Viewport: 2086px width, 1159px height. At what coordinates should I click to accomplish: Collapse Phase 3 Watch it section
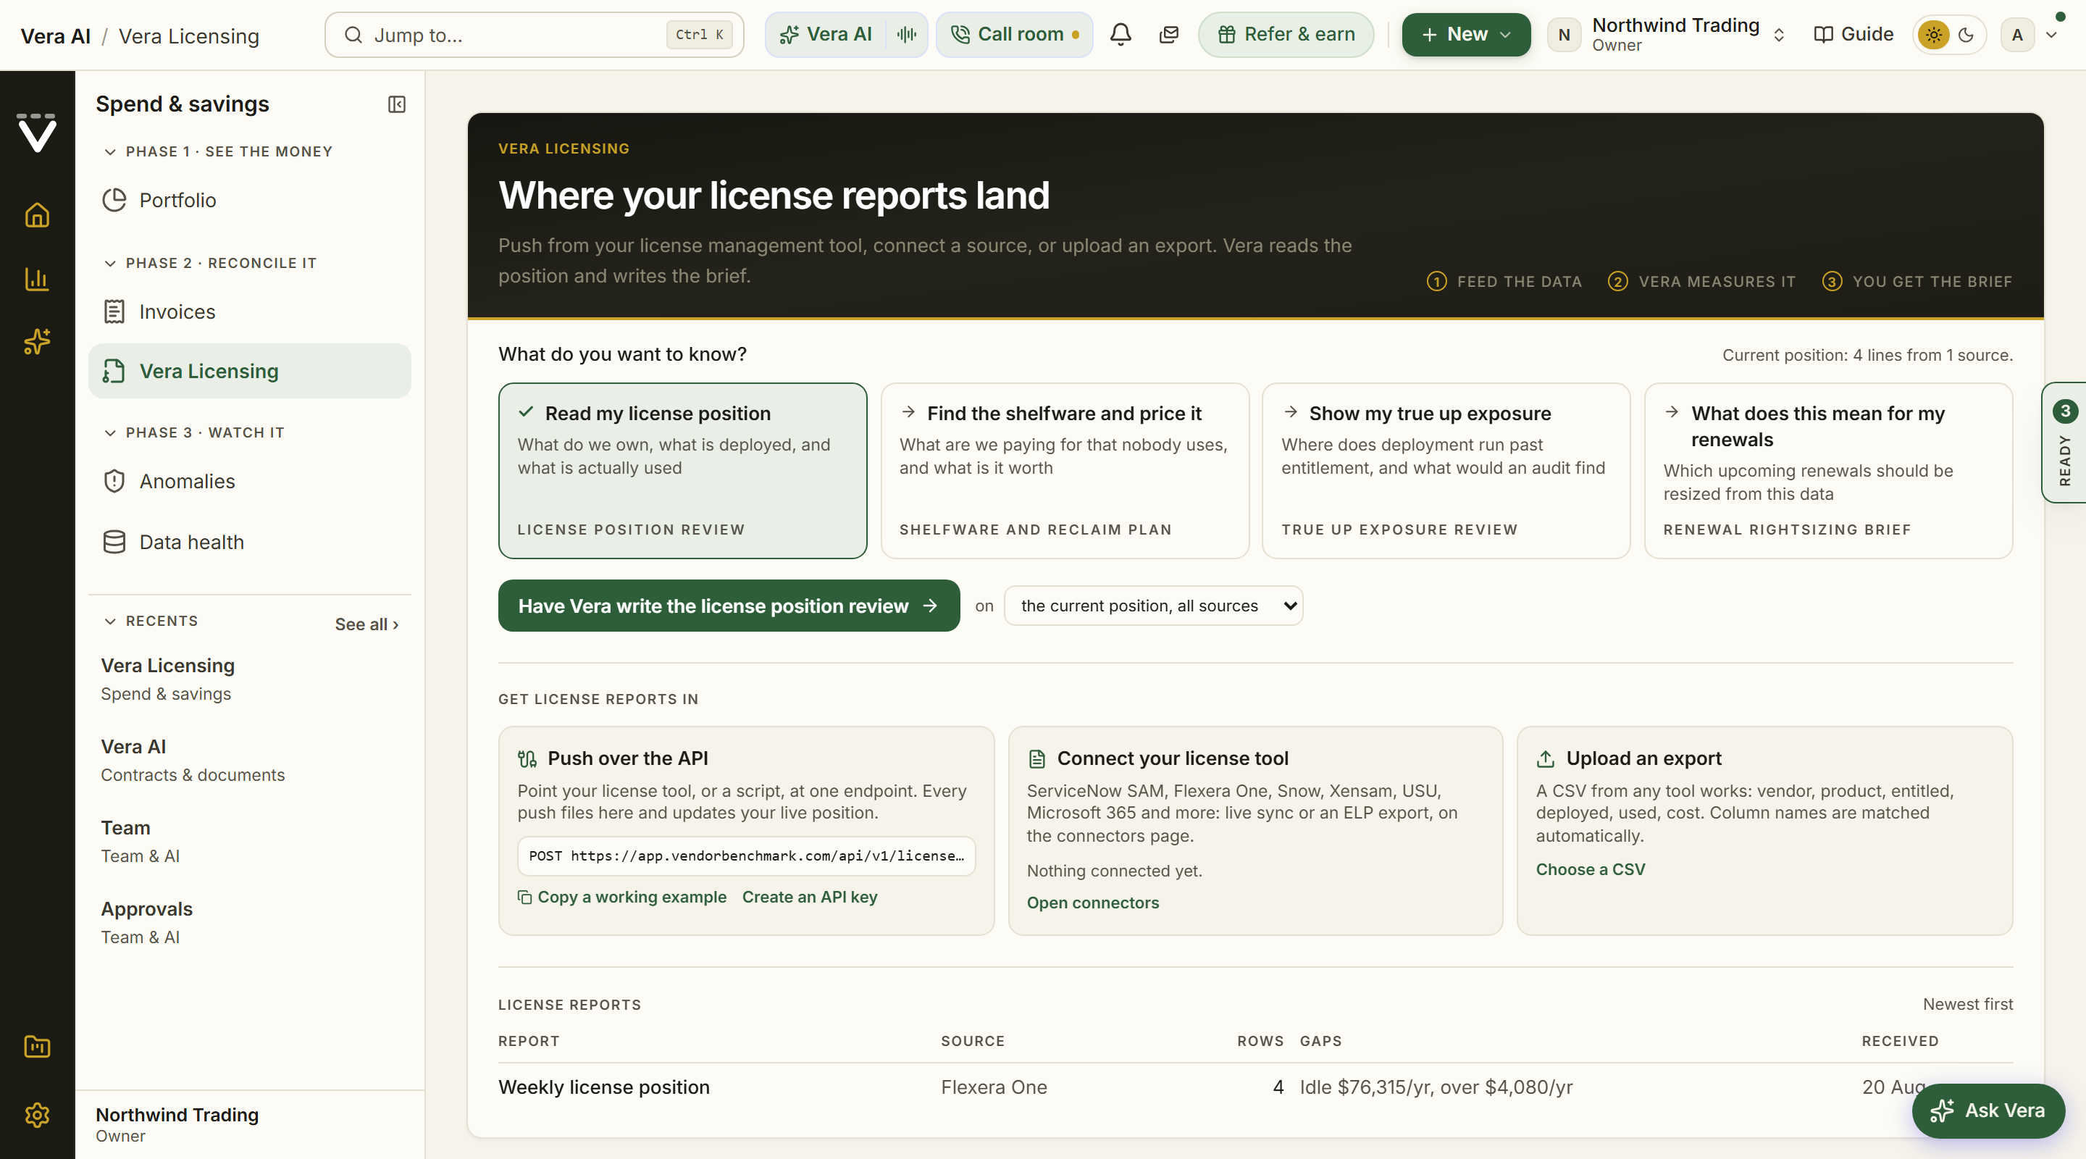pos(194,432)
